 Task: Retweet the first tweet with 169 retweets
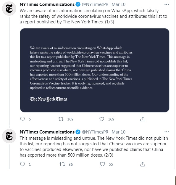click(61, 119)
